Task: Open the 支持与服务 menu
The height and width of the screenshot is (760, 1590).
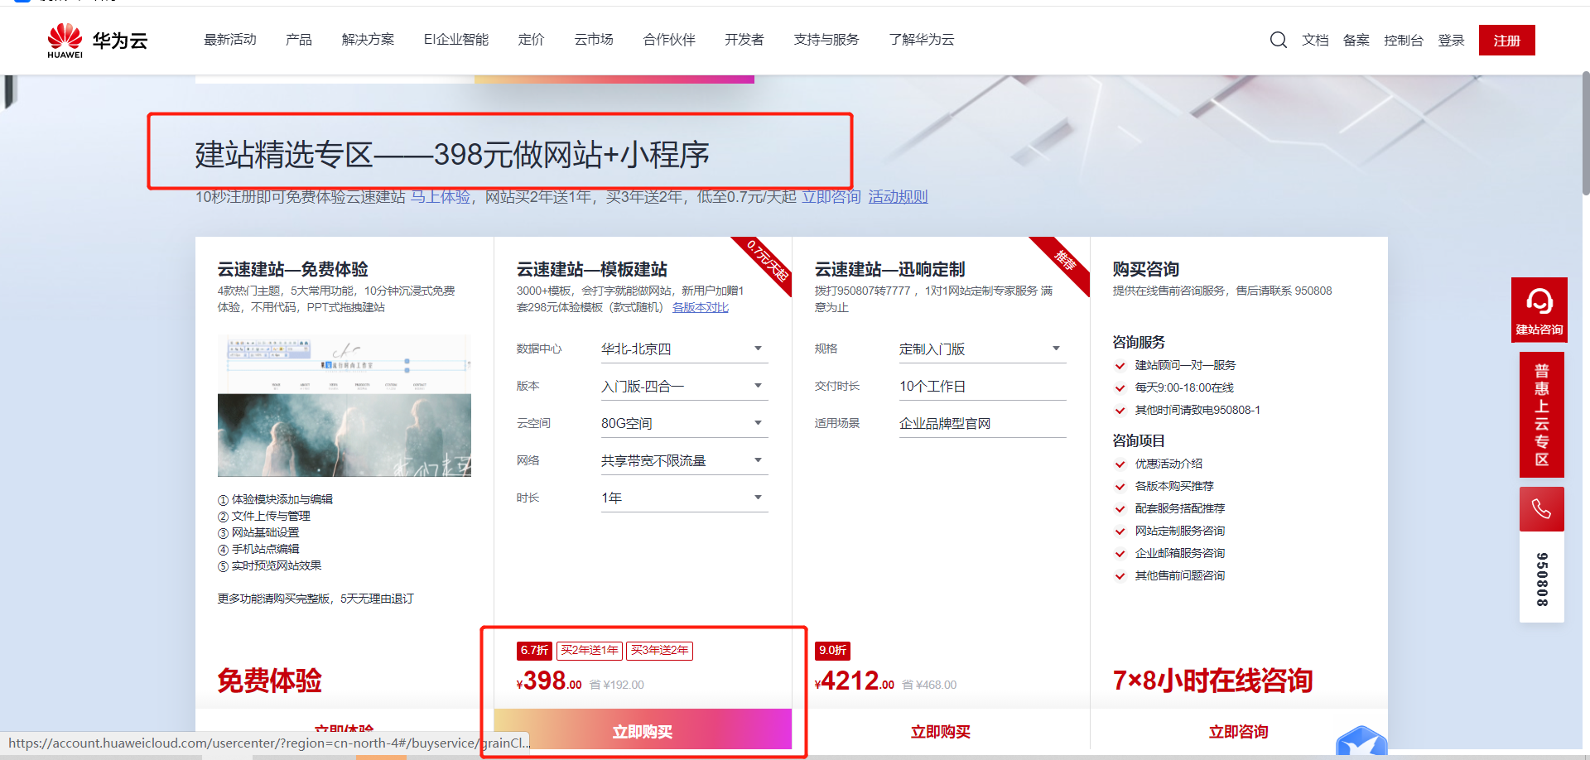Action: coord(826,40)
